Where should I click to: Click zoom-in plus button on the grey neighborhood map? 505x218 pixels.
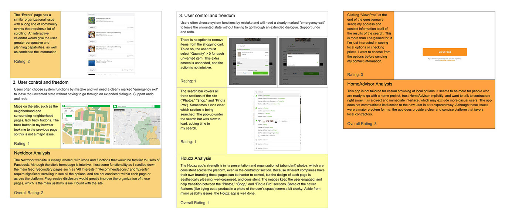click(115, 138)
